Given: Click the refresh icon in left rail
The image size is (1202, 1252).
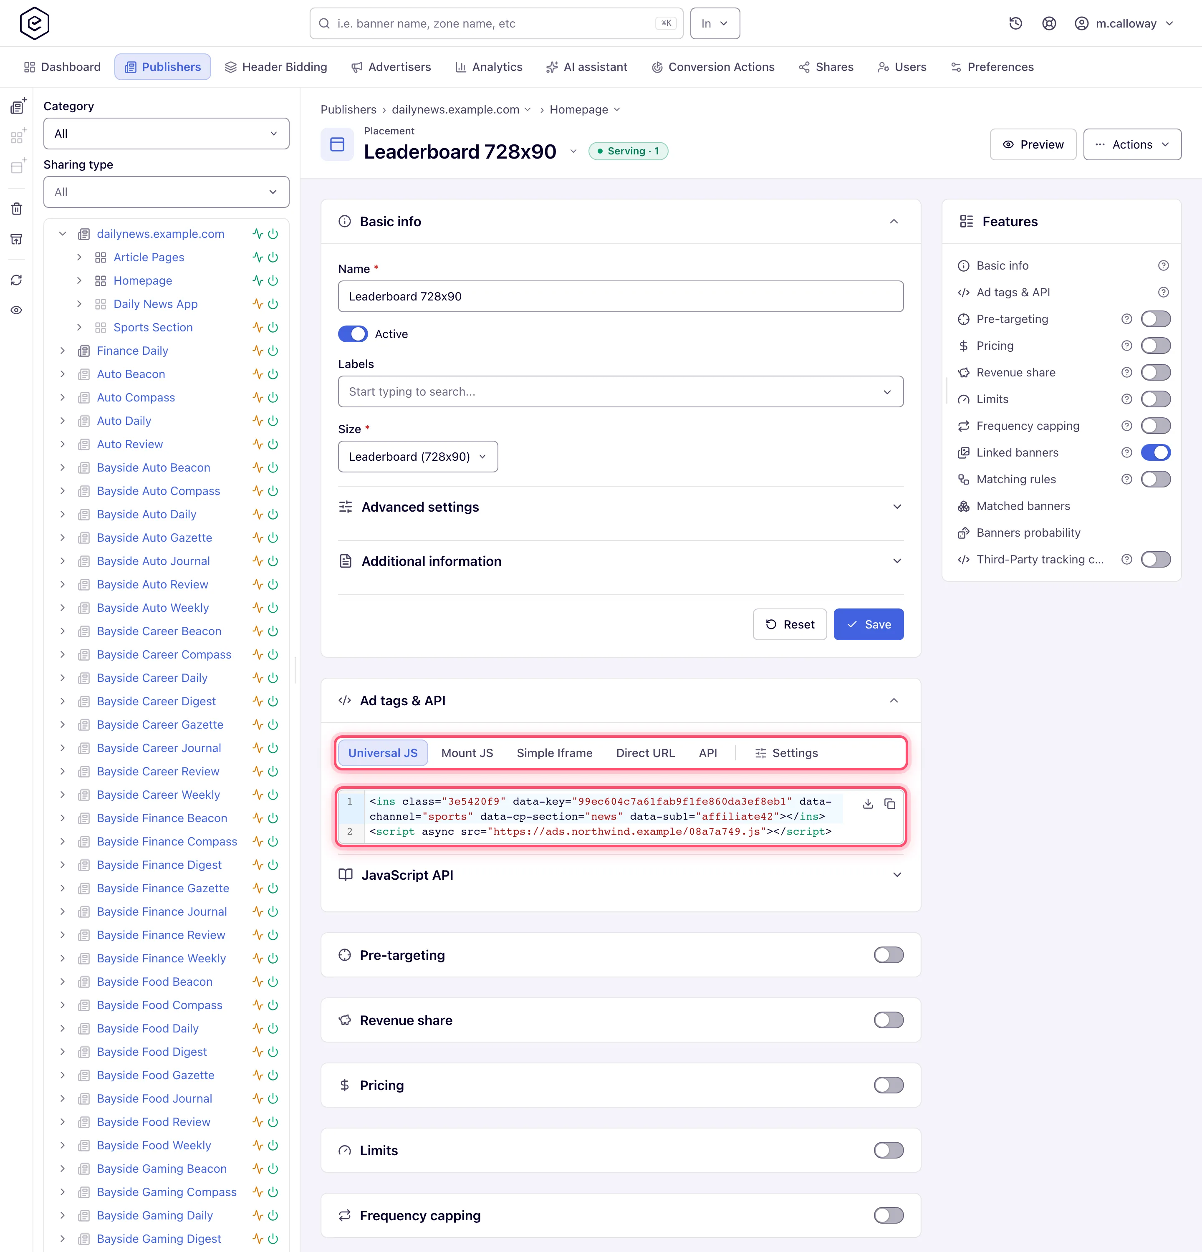Looking at the screenshot, I should (17, 280).
